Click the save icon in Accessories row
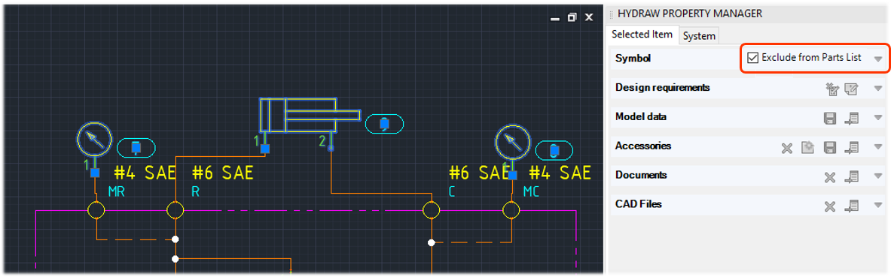Viewport: 891px width, 277px height. [x=830, y=148]
